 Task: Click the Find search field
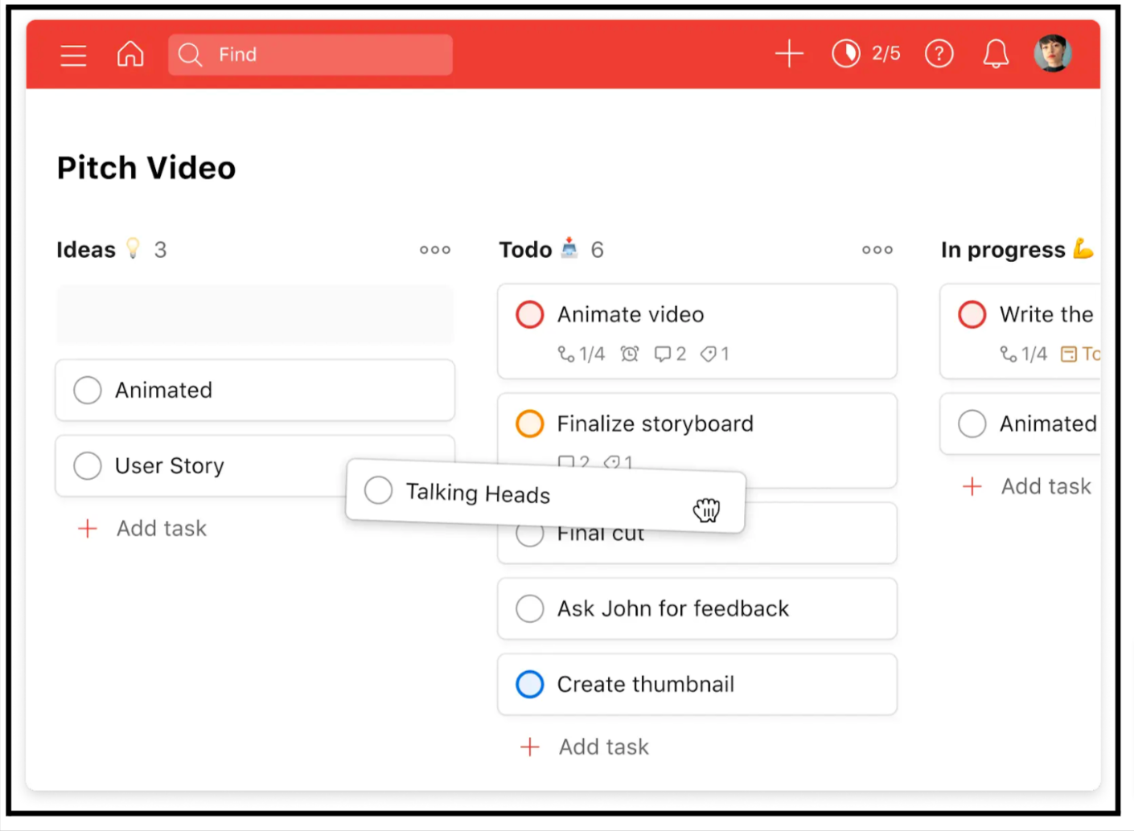tap(310, 54)
